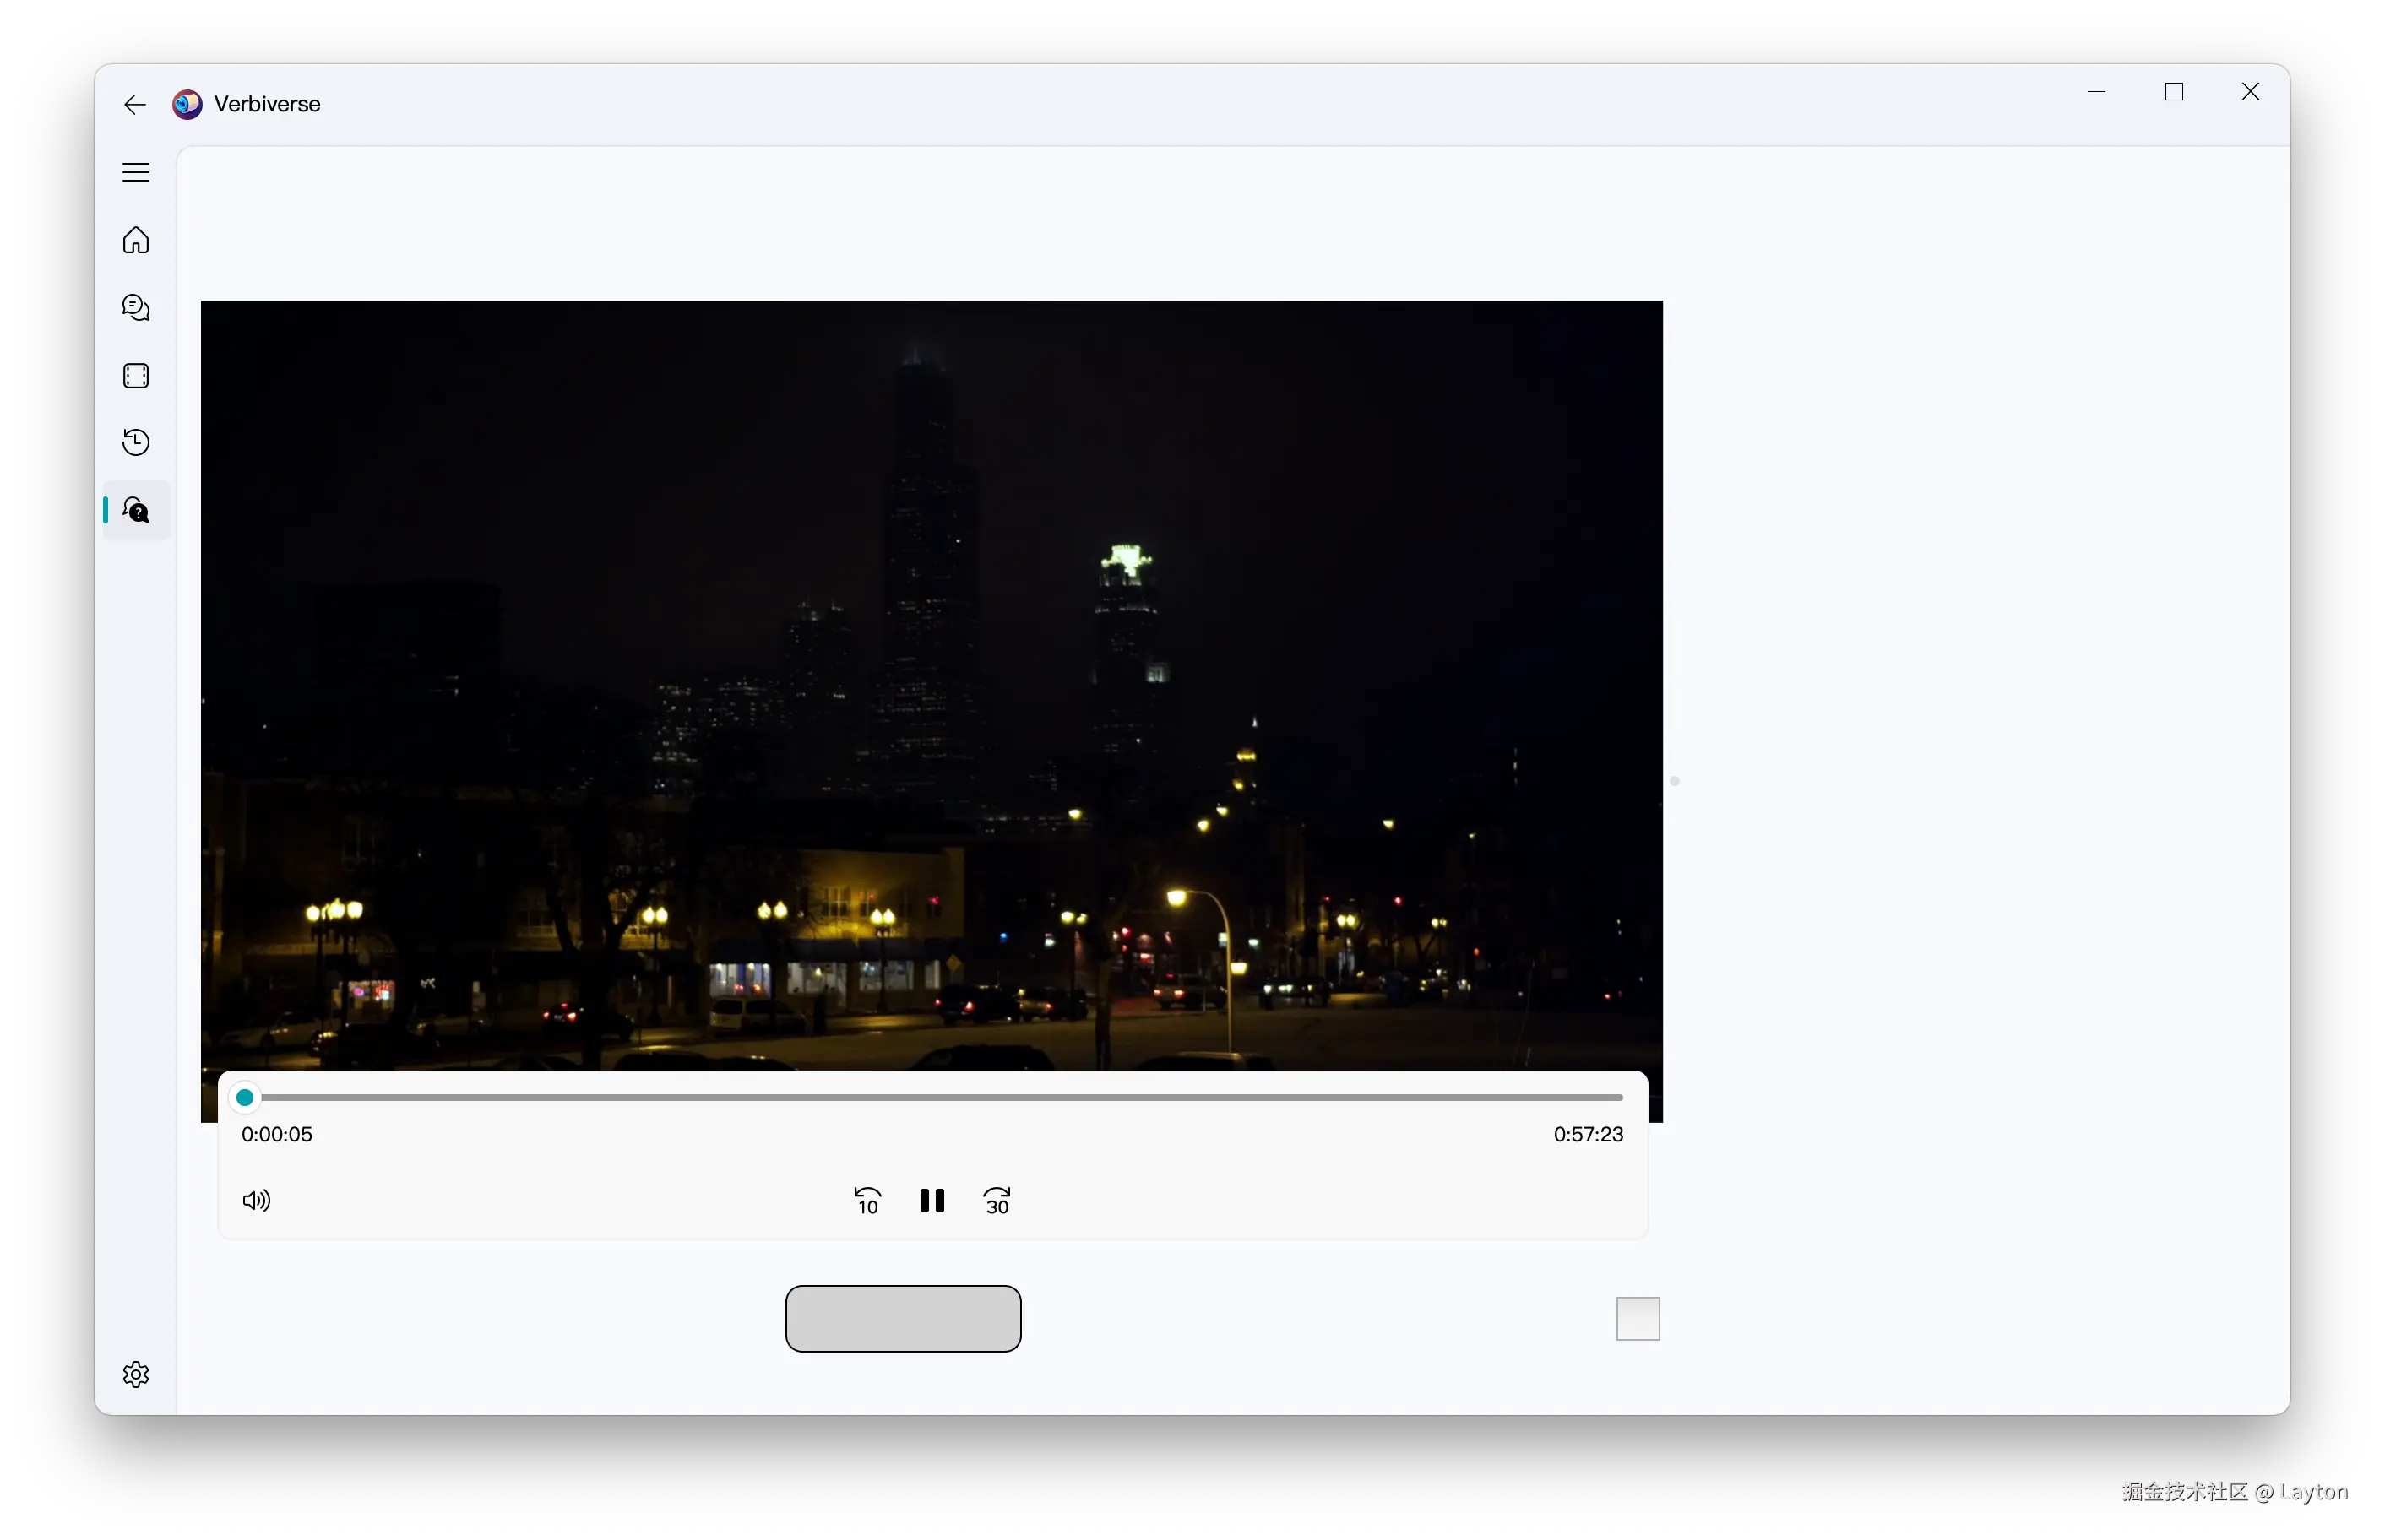Screen dimensions: 2385x1540
Task: Open the video library section
Action: tap(136, 375)
